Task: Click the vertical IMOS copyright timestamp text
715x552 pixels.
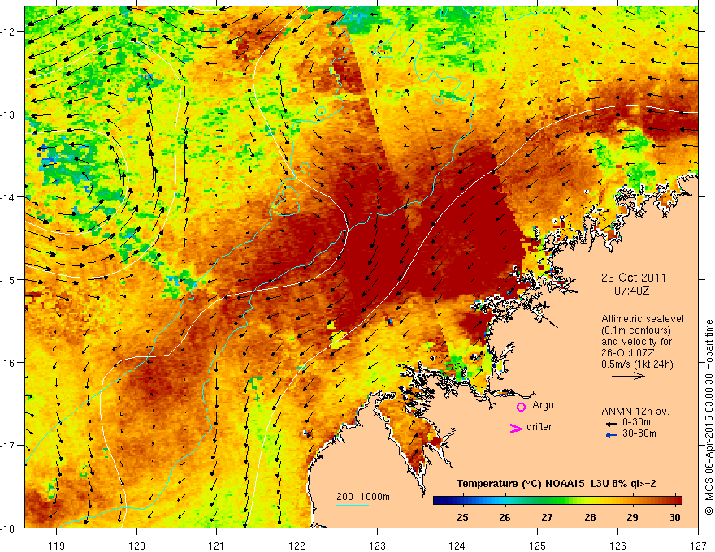Action: pyautogui.click(x=709, y=417)
